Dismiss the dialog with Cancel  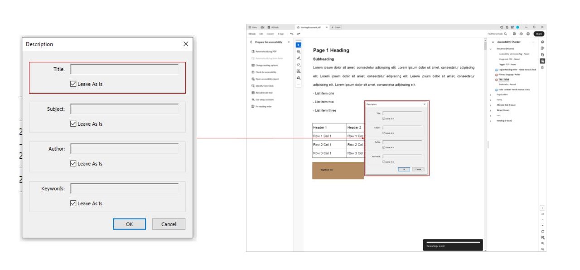pyautogui.click(x=169, y=224)
